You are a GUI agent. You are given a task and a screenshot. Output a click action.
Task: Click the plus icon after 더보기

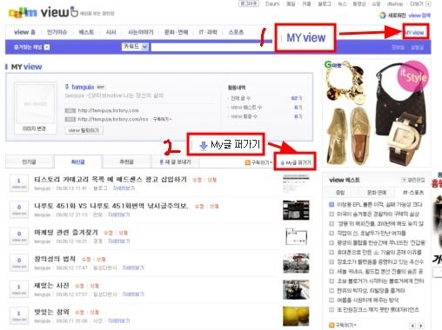[428, 3]
